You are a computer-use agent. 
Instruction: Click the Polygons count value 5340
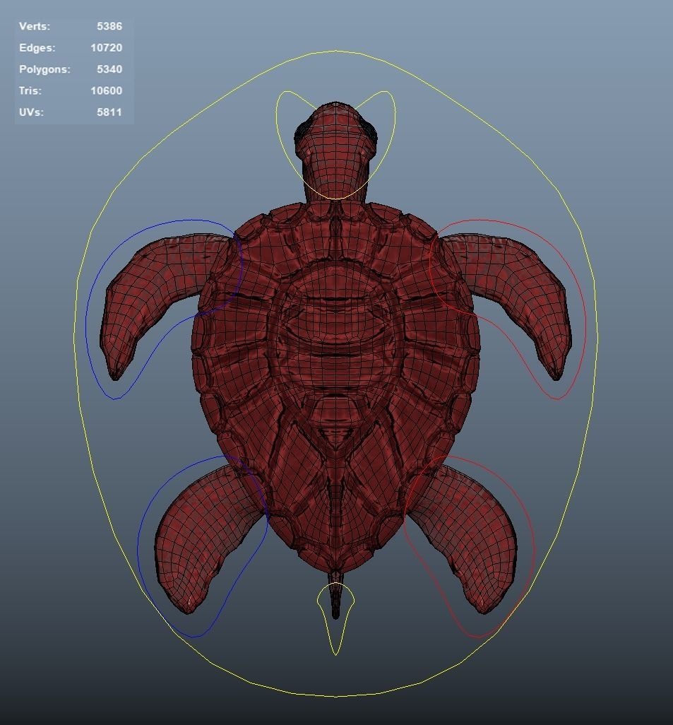110,69
